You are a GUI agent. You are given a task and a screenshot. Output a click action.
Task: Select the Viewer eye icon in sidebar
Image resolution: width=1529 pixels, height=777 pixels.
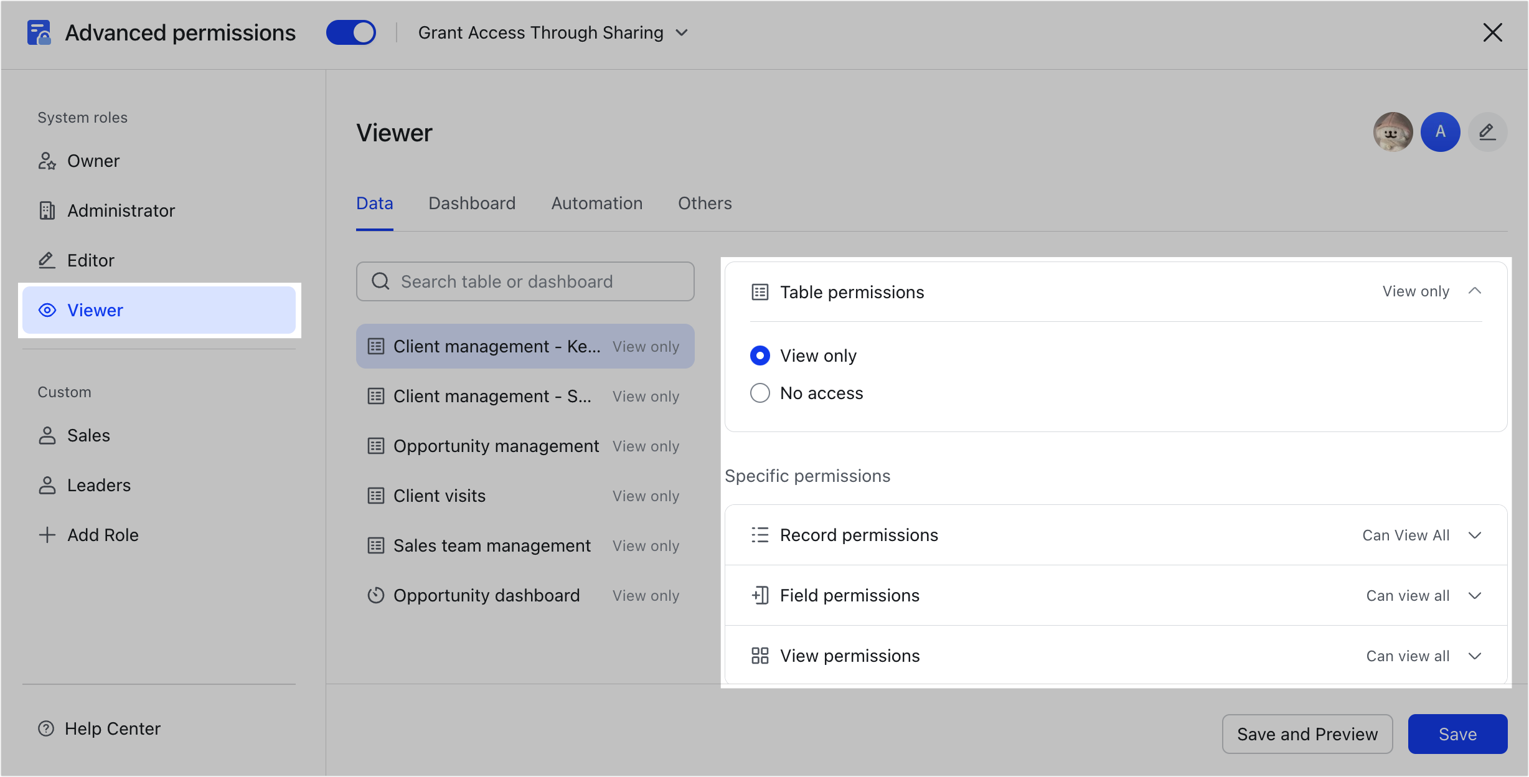(x=47, y=310)
